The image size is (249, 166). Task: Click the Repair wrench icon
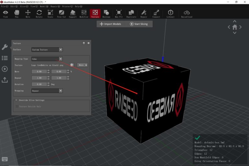tap(144, 13)
